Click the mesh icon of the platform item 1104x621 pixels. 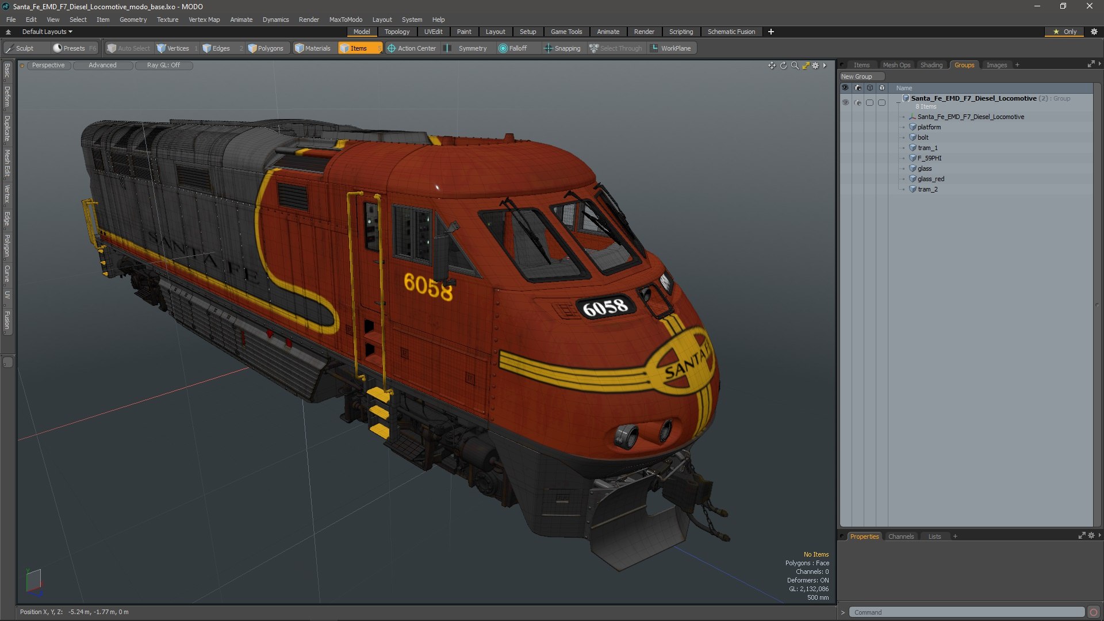(912, 127)
